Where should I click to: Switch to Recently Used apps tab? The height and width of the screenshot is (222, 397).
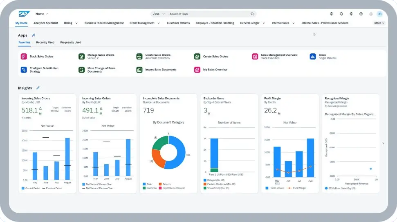pyautogui.click(x=45, y=42)
